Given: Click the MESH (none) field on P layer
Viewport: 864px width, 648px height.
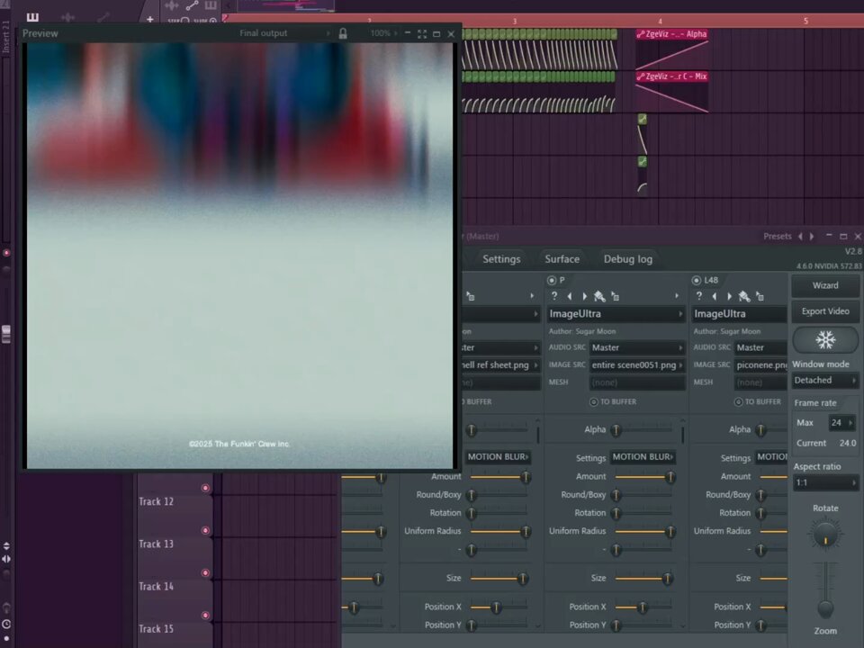Looking at the screenshot, I should point(637,382).
